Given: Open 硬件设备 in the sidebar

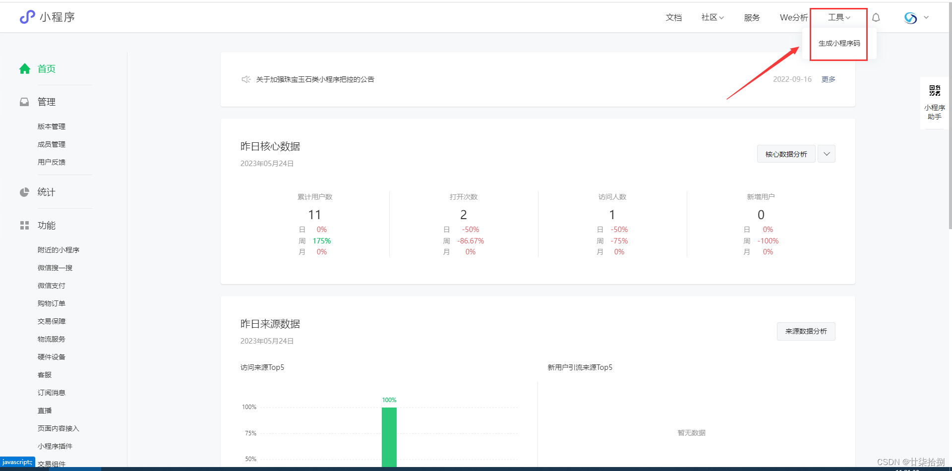Looking at the screenshot, I should click(x=52, y=357).
